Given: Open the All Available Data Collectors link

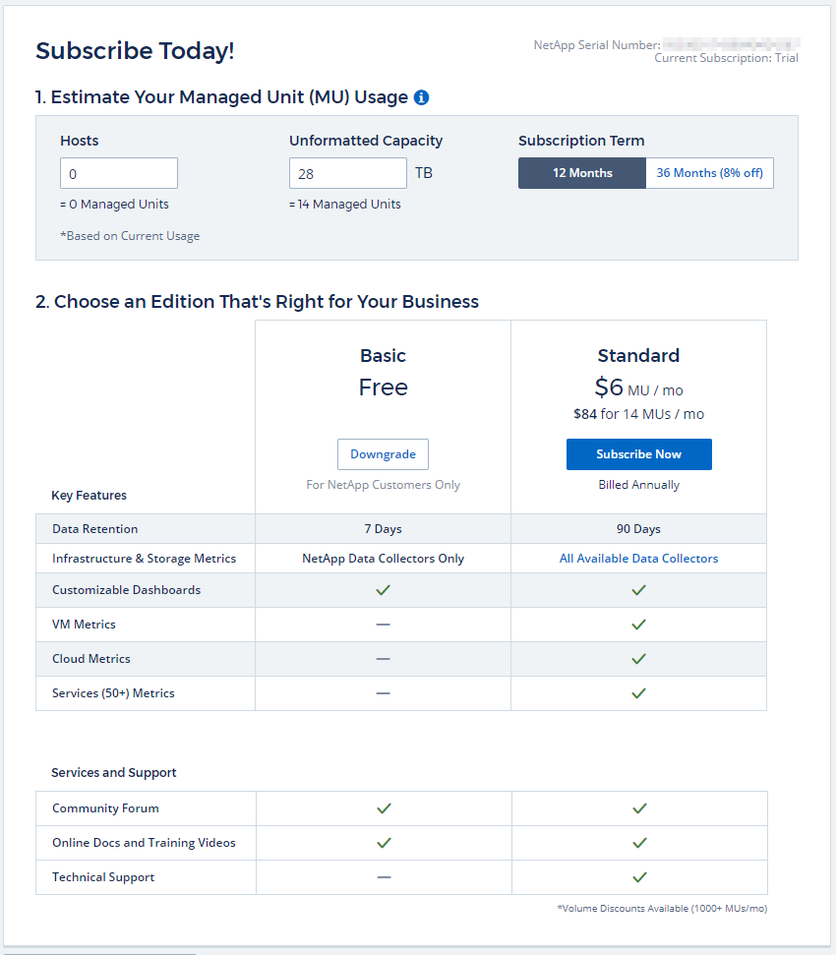Looking at the screenshot, I should [638, 559].
